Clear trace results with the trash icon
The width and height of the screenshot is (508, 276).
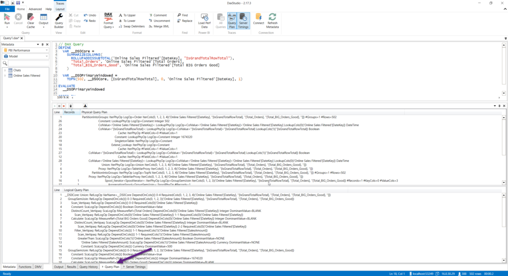click(70, 106)
